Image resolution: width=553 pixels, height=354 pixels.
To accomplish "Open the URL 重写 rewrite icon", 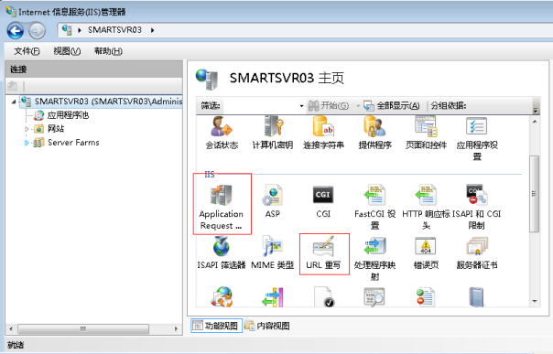I will 323,252.
